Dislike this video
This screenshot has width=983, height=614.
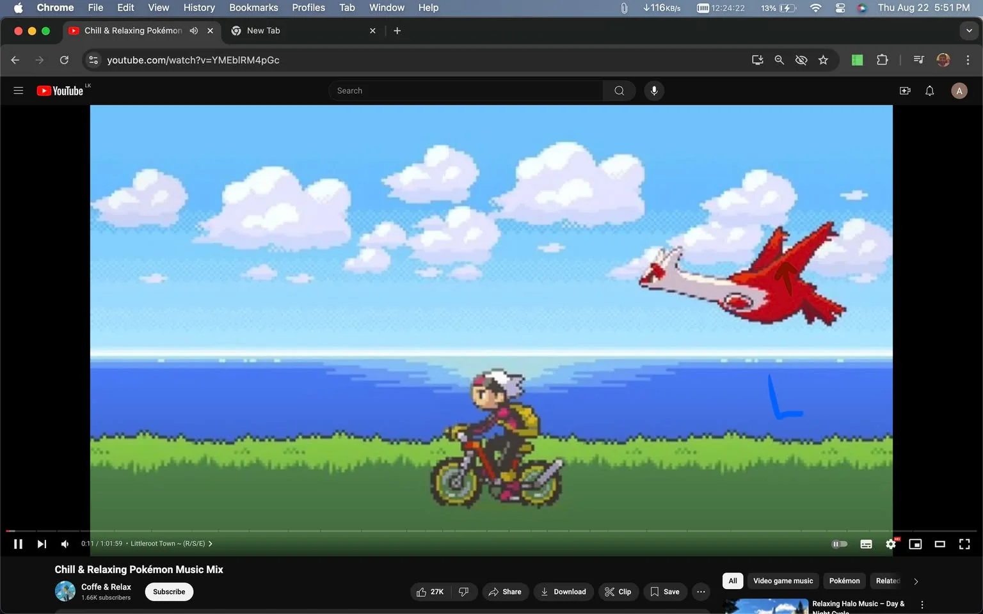click(x=464, y=592)
